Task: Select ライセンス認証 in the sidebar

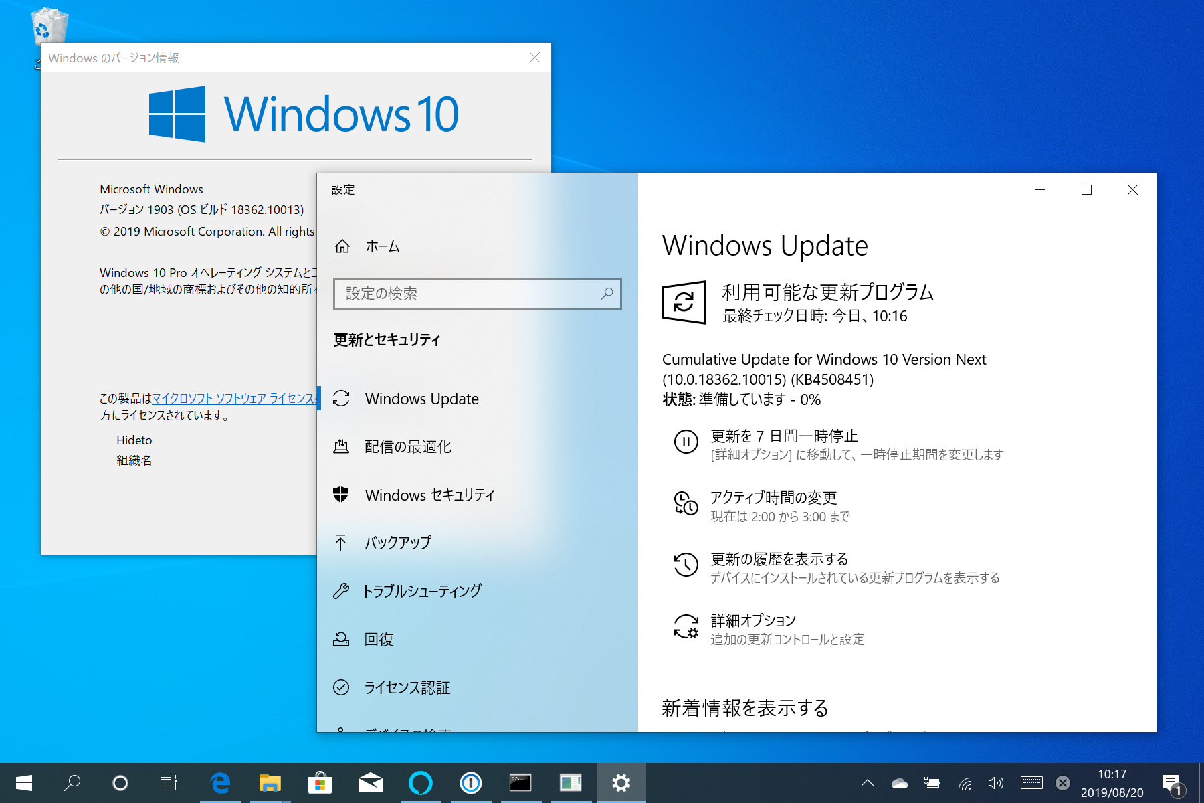Action: (407, 687)
